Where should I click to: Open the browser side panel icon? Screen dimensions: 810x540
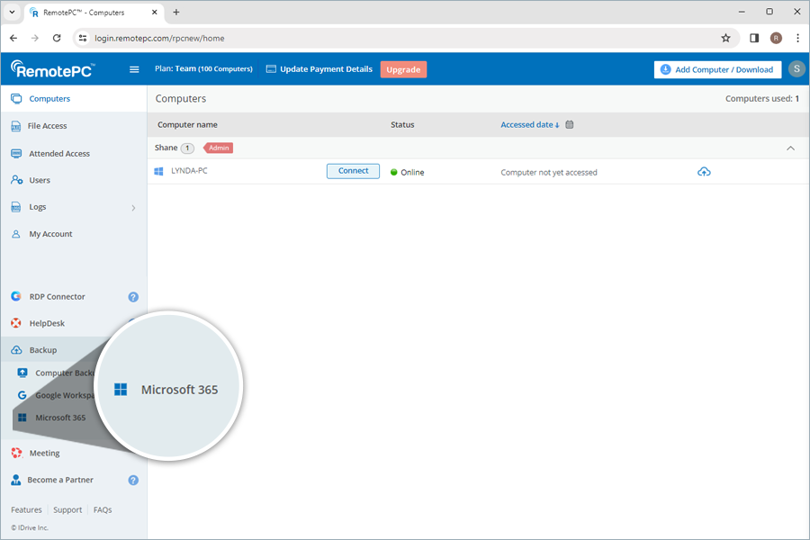[x=754, y=38]
